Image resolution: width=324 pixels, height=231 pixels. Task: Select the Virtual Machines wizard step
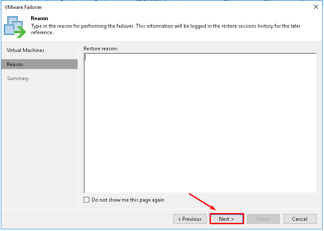[39, 50]
